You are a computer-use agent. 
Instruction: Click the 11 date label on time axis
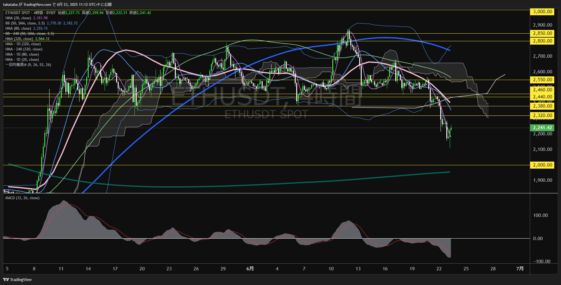pyautogui.click(x=61, y=269)
